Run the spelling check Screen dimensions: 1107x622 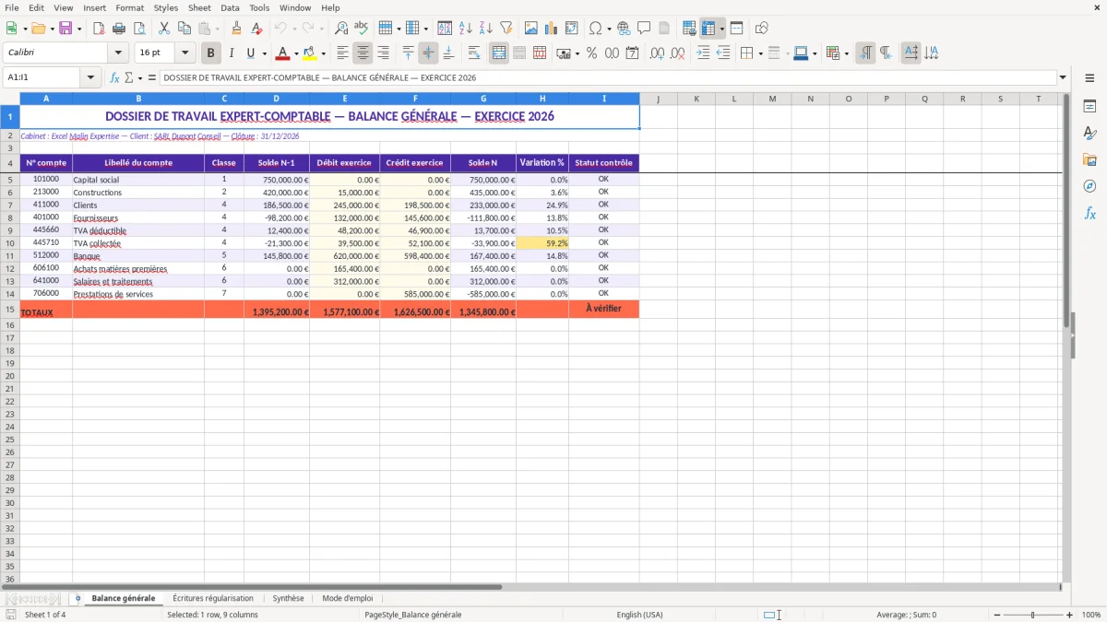362,29
